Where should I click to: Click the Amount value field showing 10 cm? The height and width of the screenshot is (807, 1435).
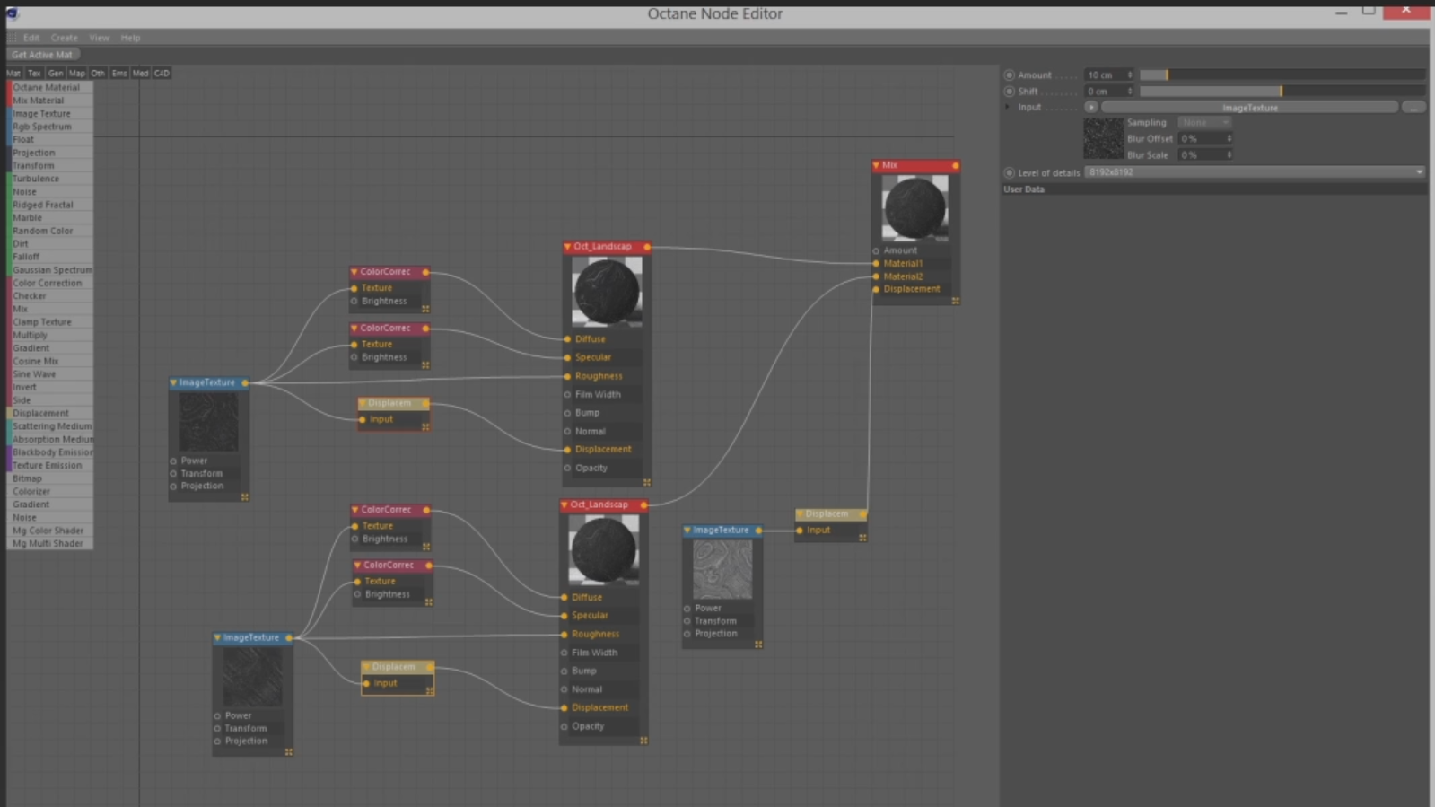1105,75
